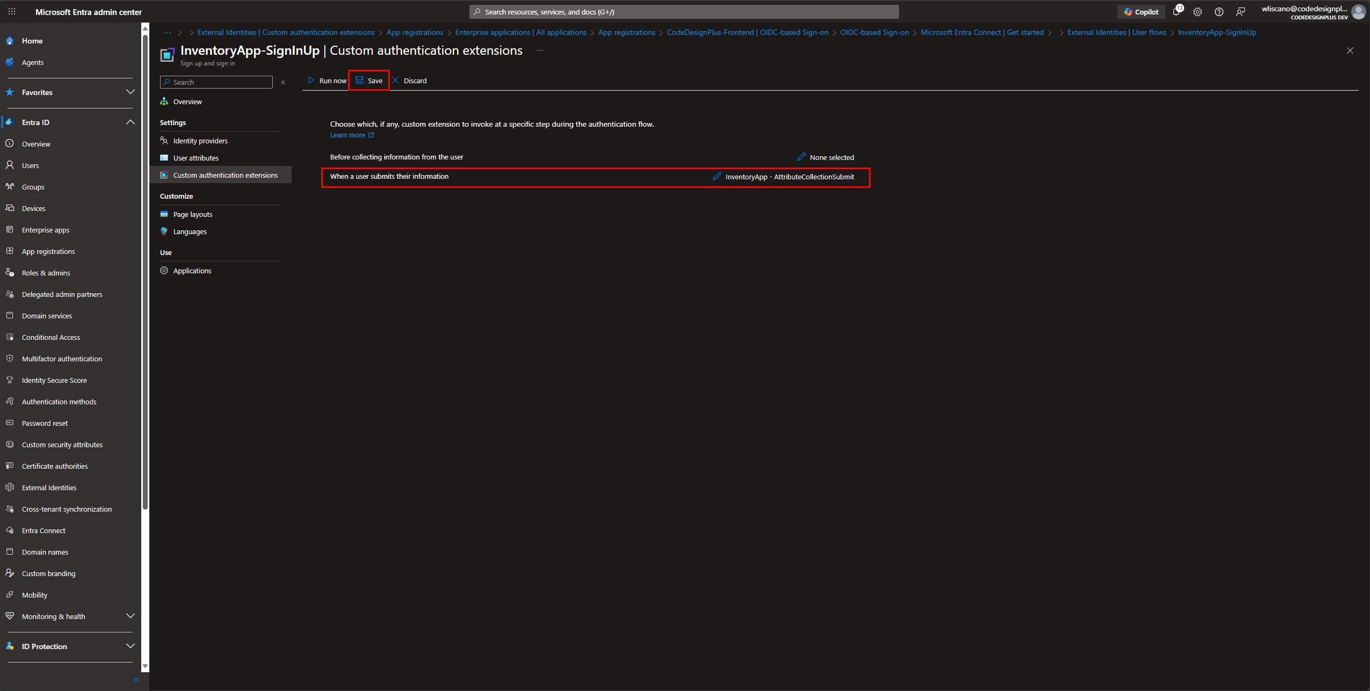Open Entra Connect in sidebar

pyautogui.click(x=44, y=530)
